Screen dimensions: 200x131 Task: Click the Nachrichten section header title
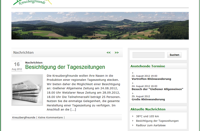[x=23, y=52]
